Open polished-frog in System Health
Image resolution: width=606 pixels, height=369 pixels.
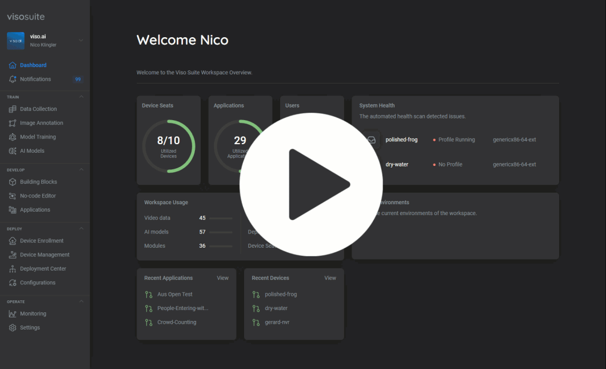pos(401,140)
